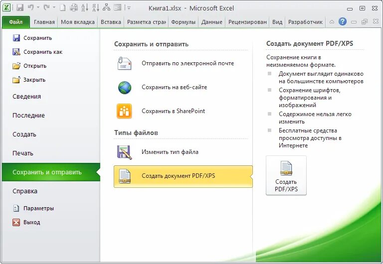Viewport: 383px width, 264px height.
Task: Click the New blank document icon
Action: tap(63, 8)
